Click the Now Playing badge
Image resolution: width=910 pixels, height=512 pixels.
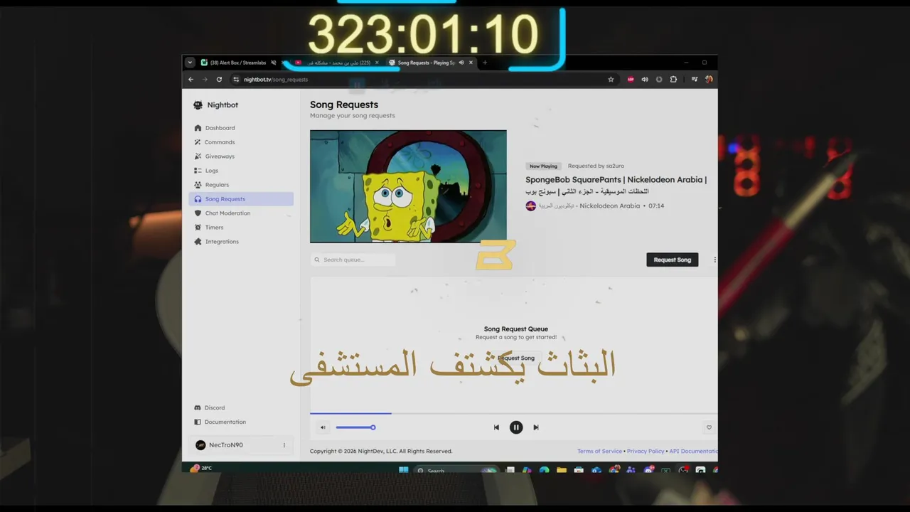click(x=543, y=166)
